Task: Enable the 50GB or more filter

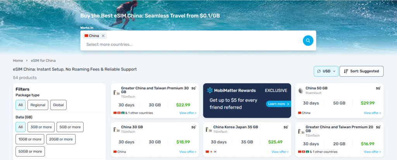Action: point(30,151)
